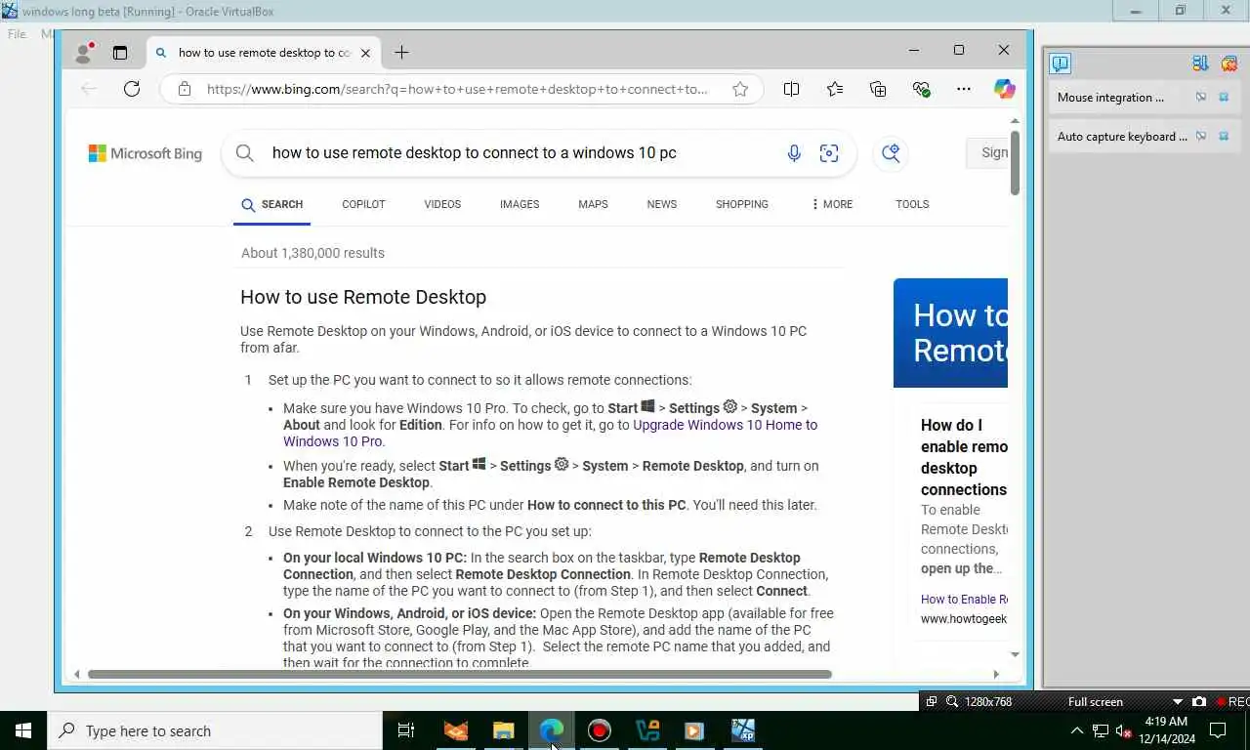The image size is (1250, 750).
Task: Open the Collections icon in Edge toolbar
Action: tap(878, 89)
